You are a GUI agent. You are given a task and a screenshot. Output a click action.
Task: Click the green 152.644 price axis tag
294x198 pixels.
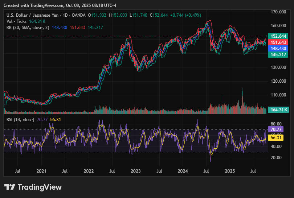(278, 36)
